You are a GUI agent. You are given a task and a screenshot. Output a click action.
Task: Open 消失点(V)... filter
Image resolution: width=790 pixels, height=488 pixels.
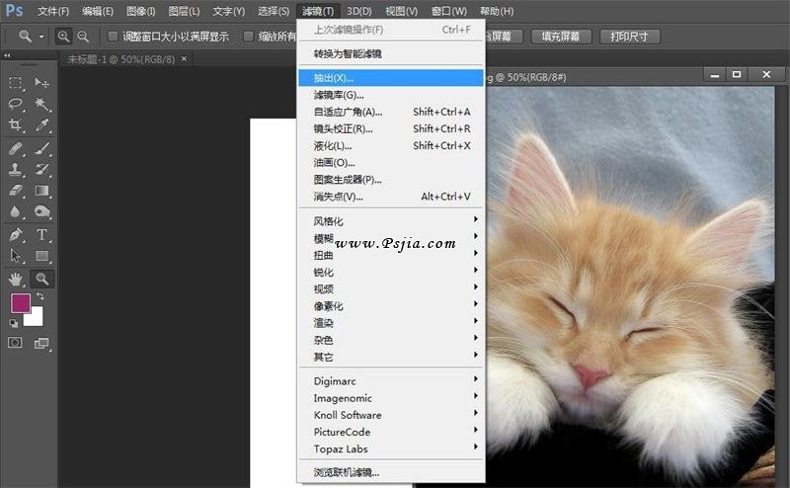390,197
